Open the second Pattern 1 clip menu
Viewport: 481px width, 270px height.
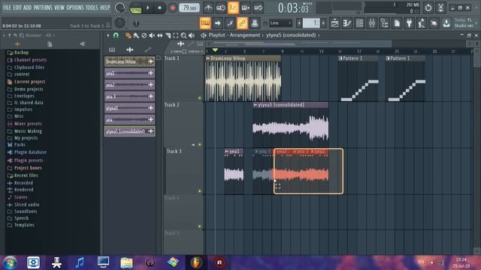click(x=388, y=58)
